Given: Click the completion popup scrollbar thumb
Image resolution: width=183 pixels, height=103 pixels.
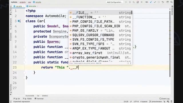Looking at the screenshot, I should click(x=132, y=12).
